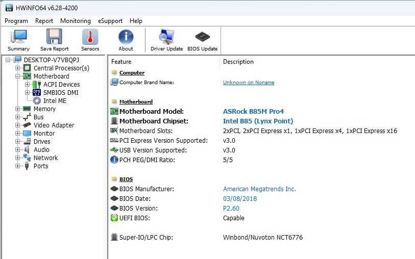Click the BIOS Update chip icon

pyautogui.click(x=203, y=37)
